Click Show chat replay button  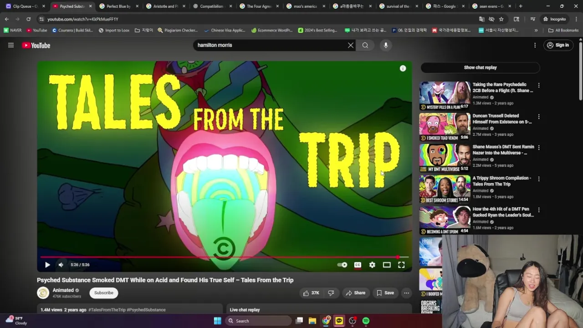(x=480, y=67)
